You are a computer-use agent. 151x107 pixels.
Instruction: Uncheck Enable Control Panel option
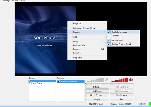pos(123,44)
